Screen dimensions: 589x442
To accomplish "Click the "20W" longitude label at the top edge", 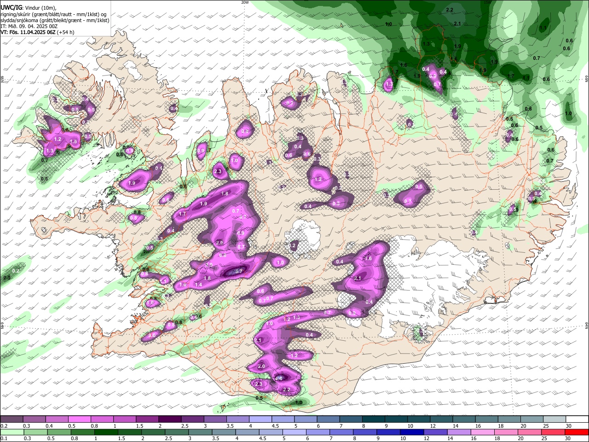I will click(245, 2).
